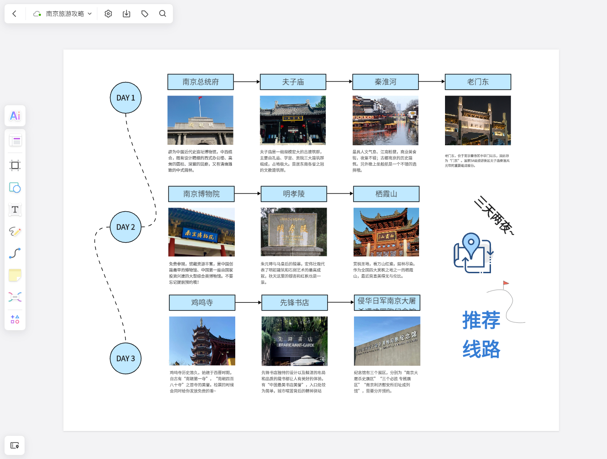The height and width of the screenshot is (459, 607).
Task: Select the blue map pin illustration
Action: pyautogui.click(x=474, y=253)
